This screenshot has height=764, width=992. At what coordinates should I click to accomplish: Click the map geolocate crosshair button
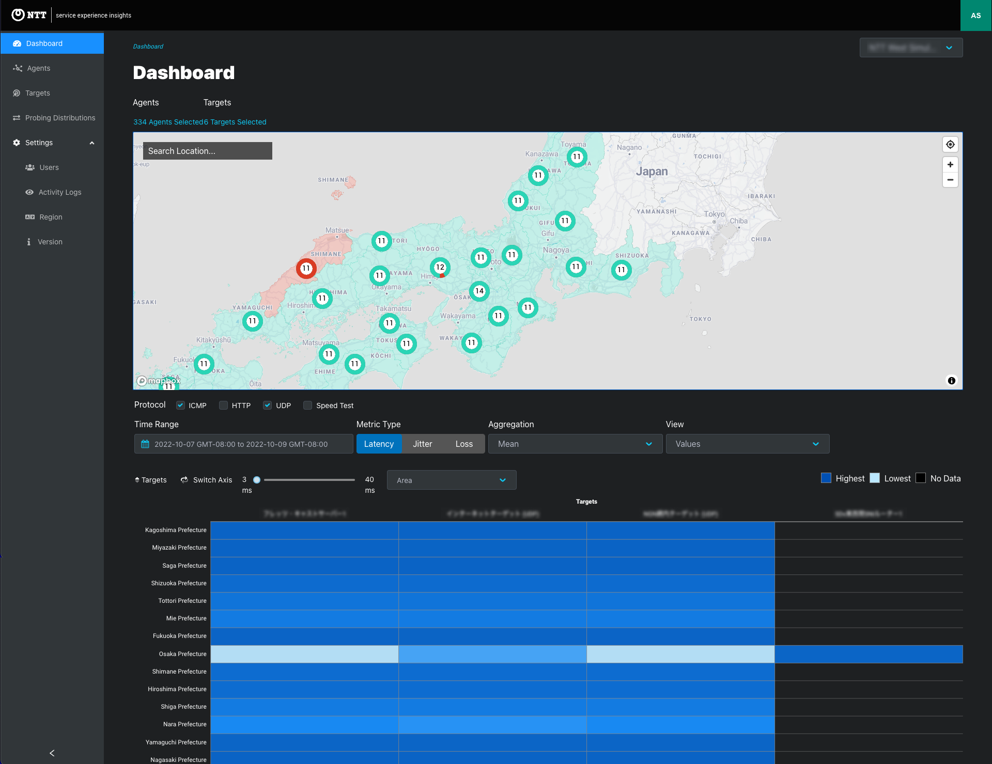[x=950, y=145]
